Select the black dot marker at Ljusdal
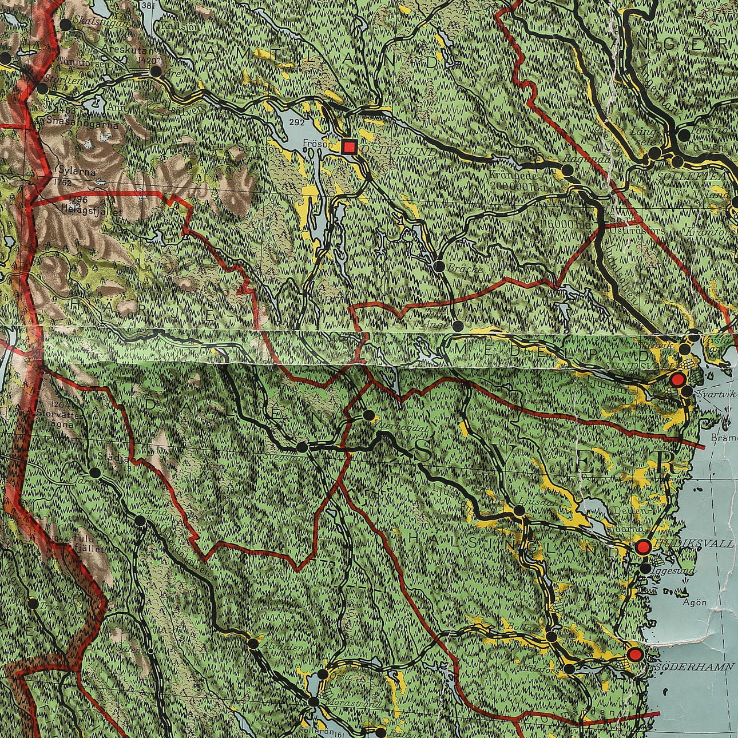This screenshot has height=738, width=738. [x=519, y=510]
